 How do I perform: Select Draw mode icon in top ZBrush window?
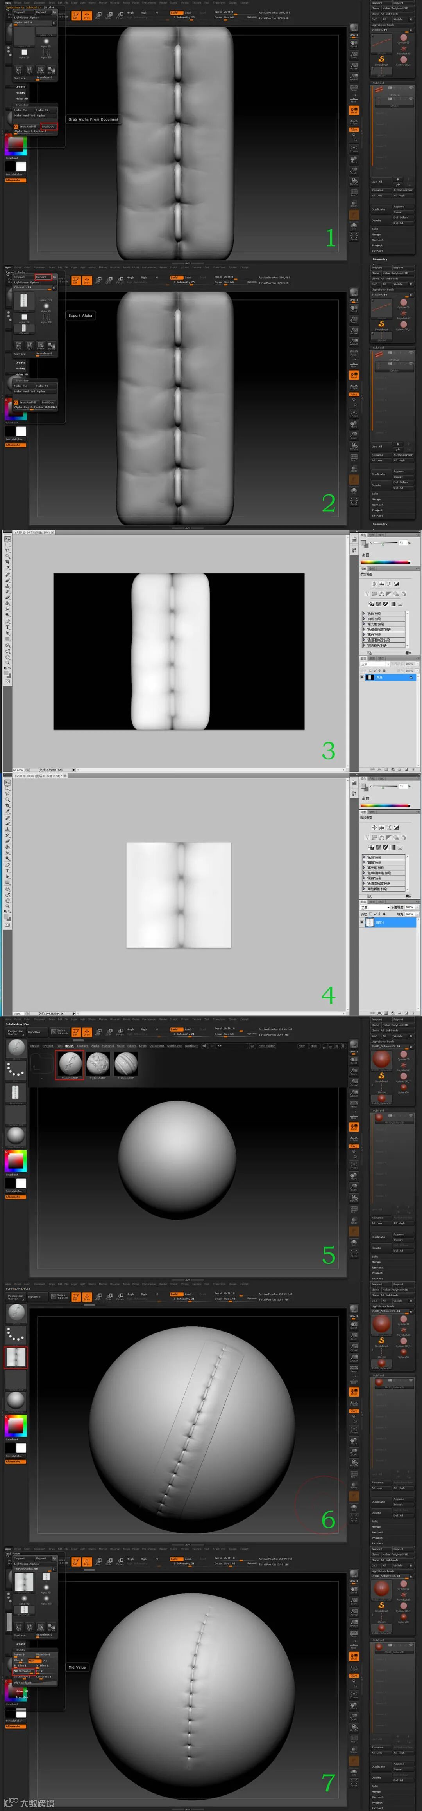click(87, 15)
